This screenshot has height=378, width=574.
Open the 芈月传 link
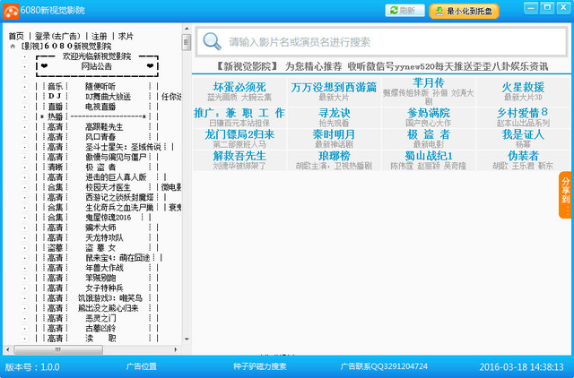429,83
